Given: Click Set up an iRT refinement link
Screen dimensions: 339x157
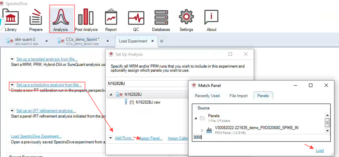Looking at the screenshot, I should (46, 111).
